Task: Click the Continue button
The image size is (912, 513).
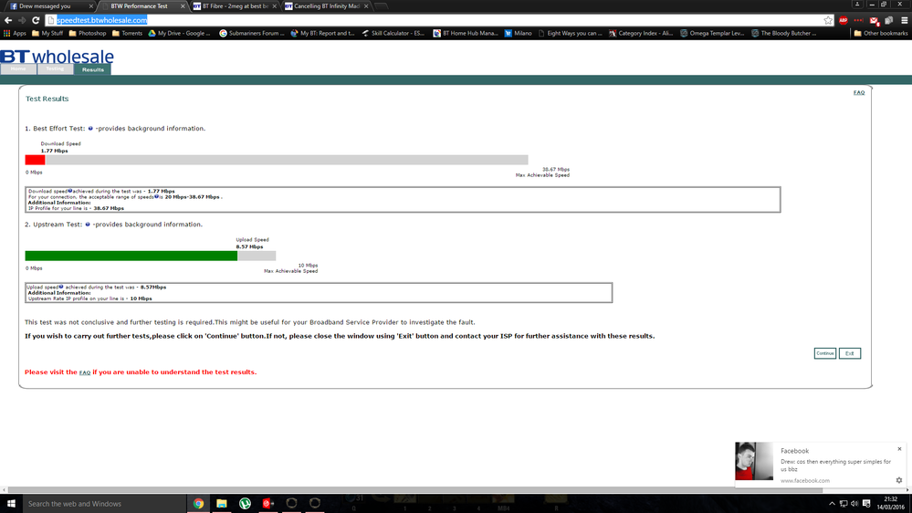Action: click(x=824, y=353)
